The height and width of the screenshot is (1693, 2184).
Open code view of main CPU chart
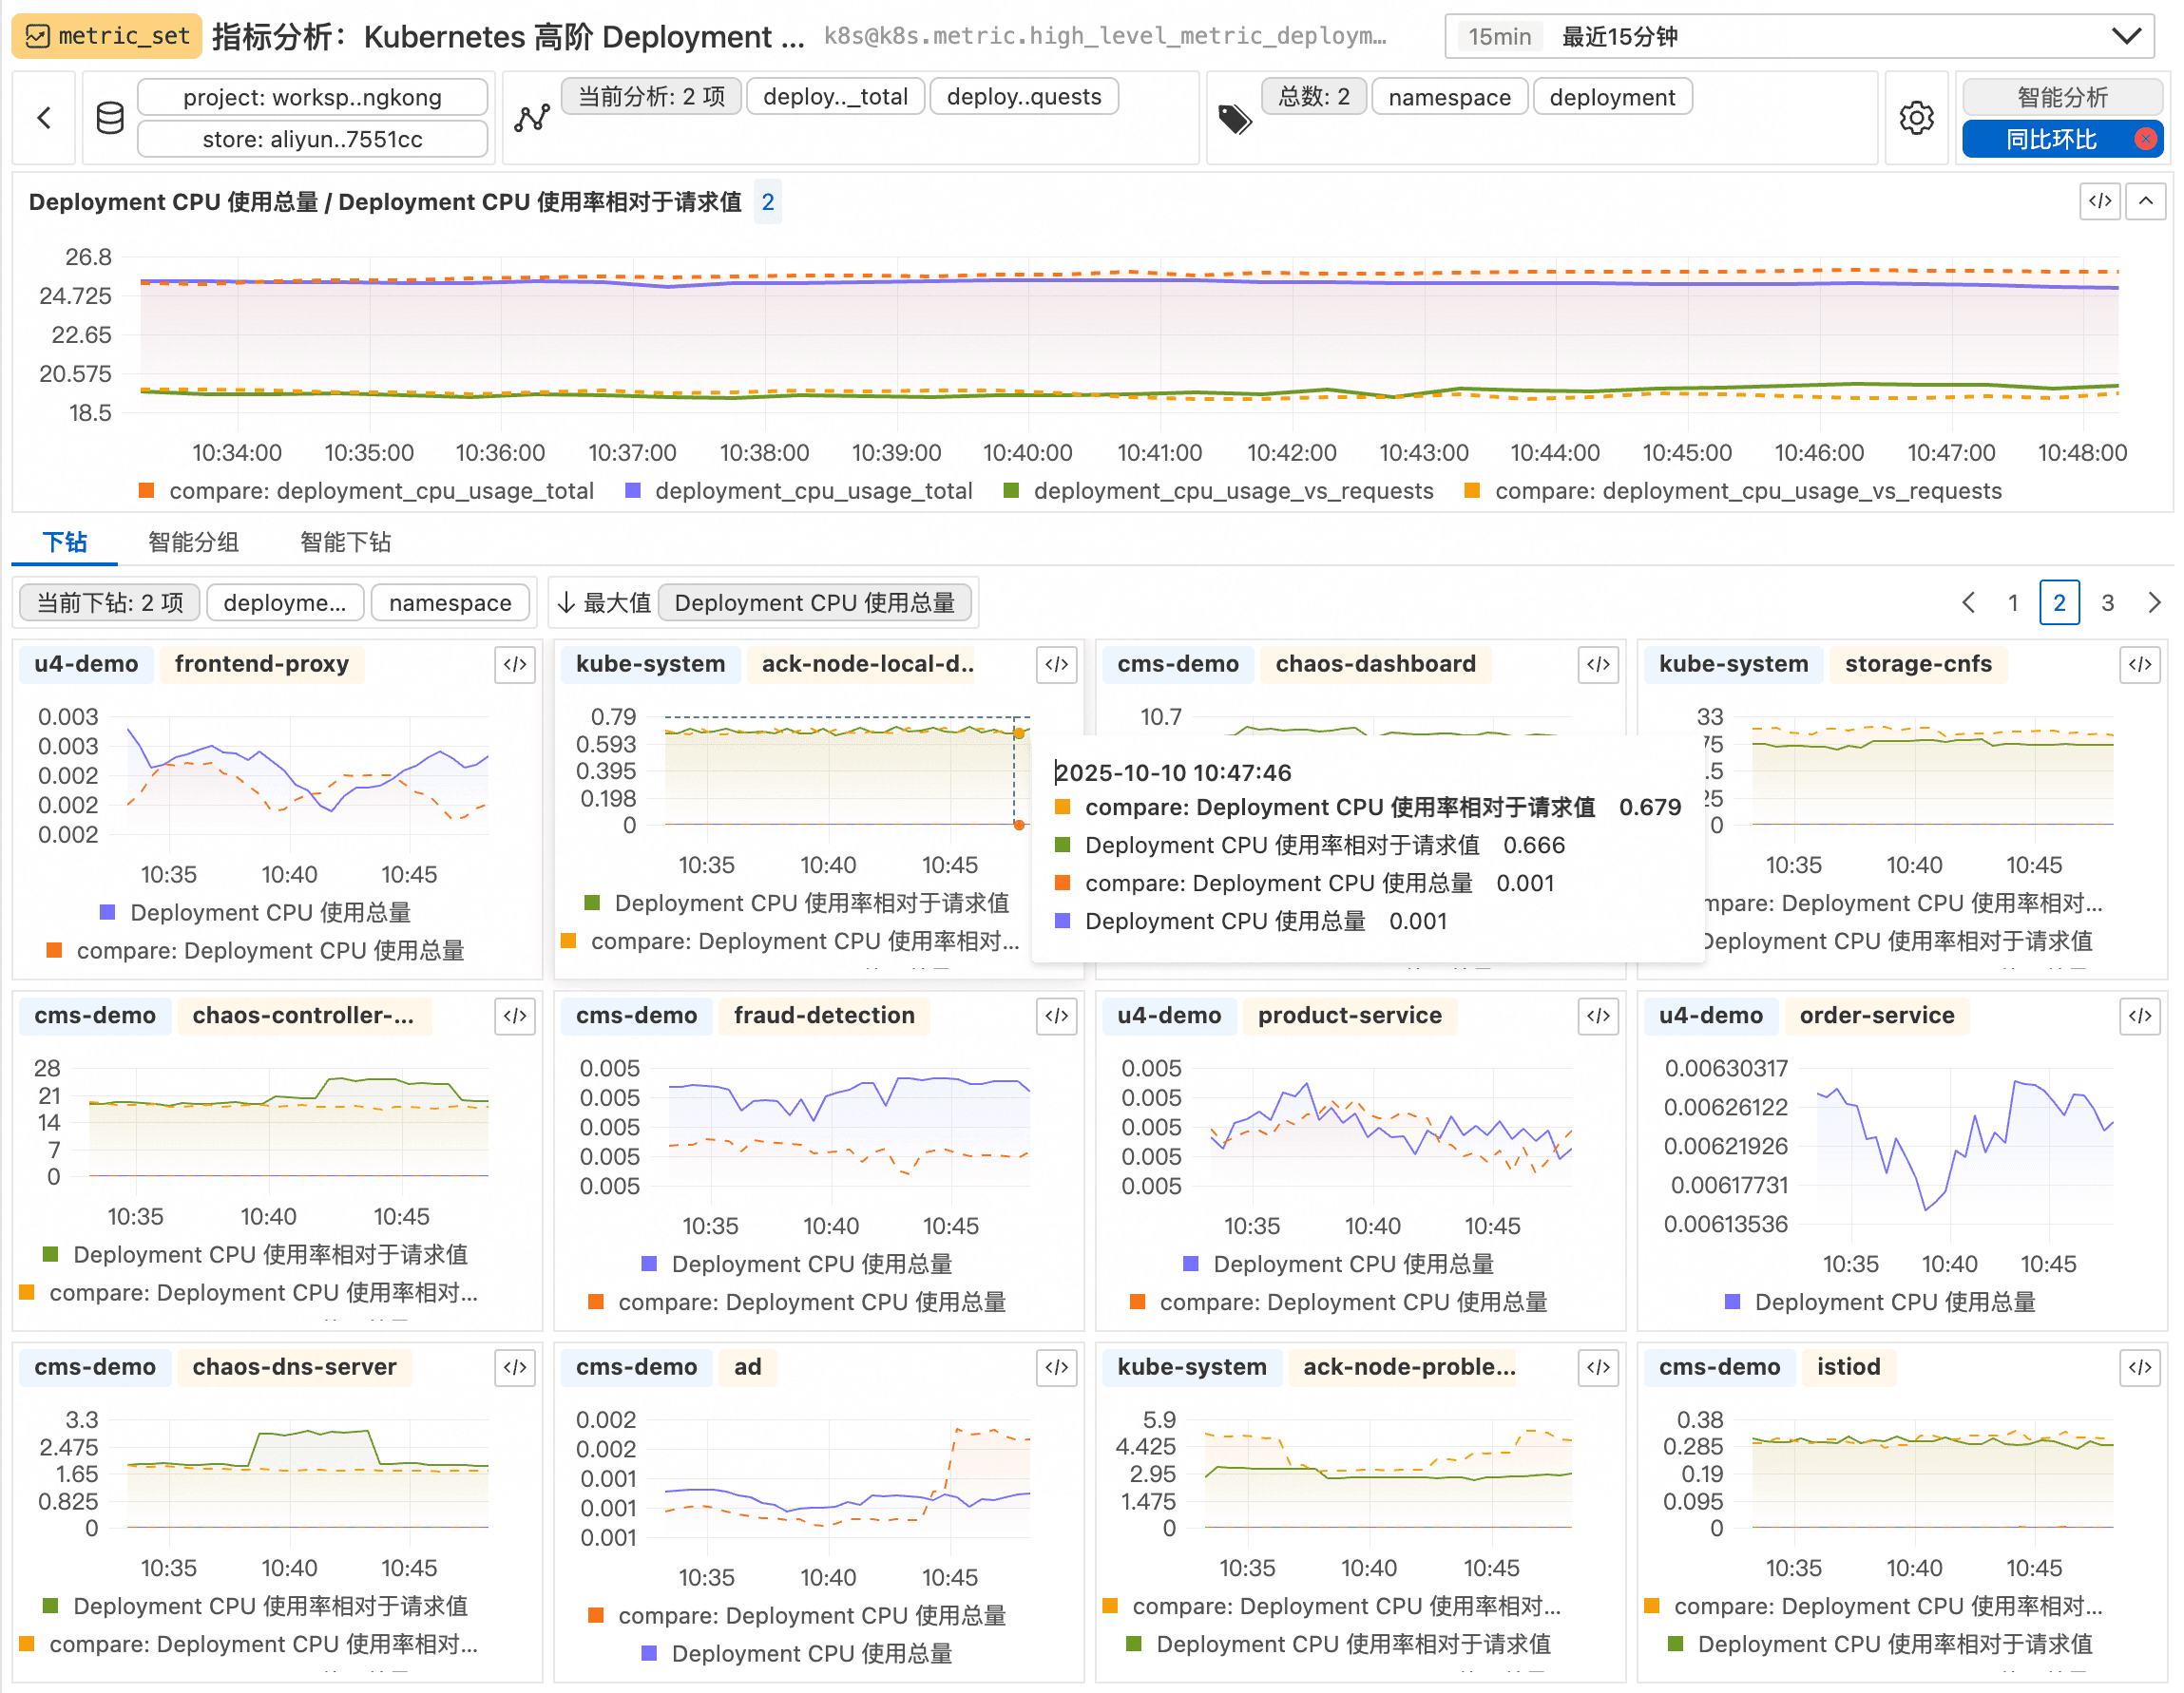pyautogui.click(x=2099, y=200)
